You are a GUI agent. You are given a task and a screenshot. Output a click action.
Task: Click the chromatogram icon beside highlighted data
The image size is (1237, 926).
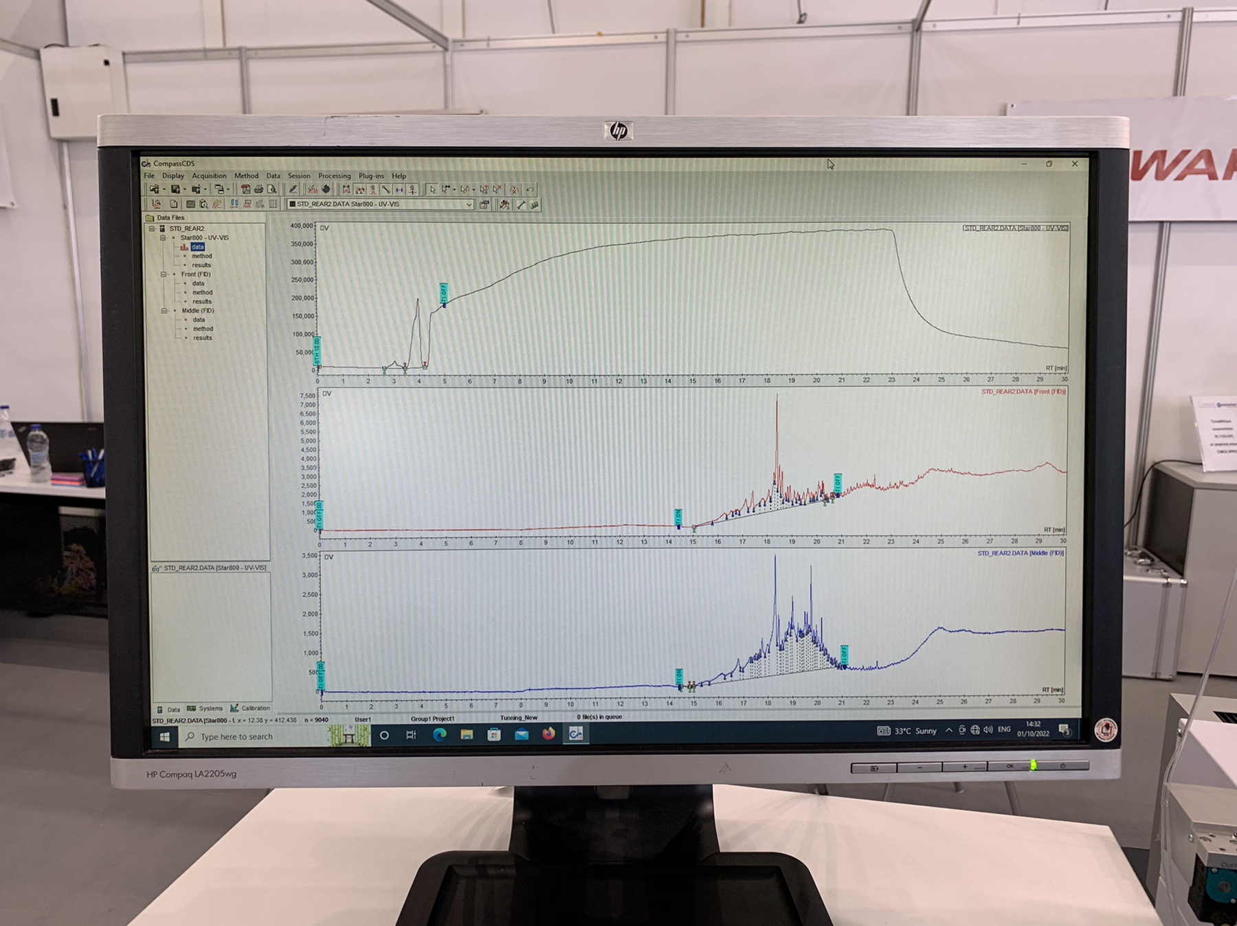pos(184,247)
